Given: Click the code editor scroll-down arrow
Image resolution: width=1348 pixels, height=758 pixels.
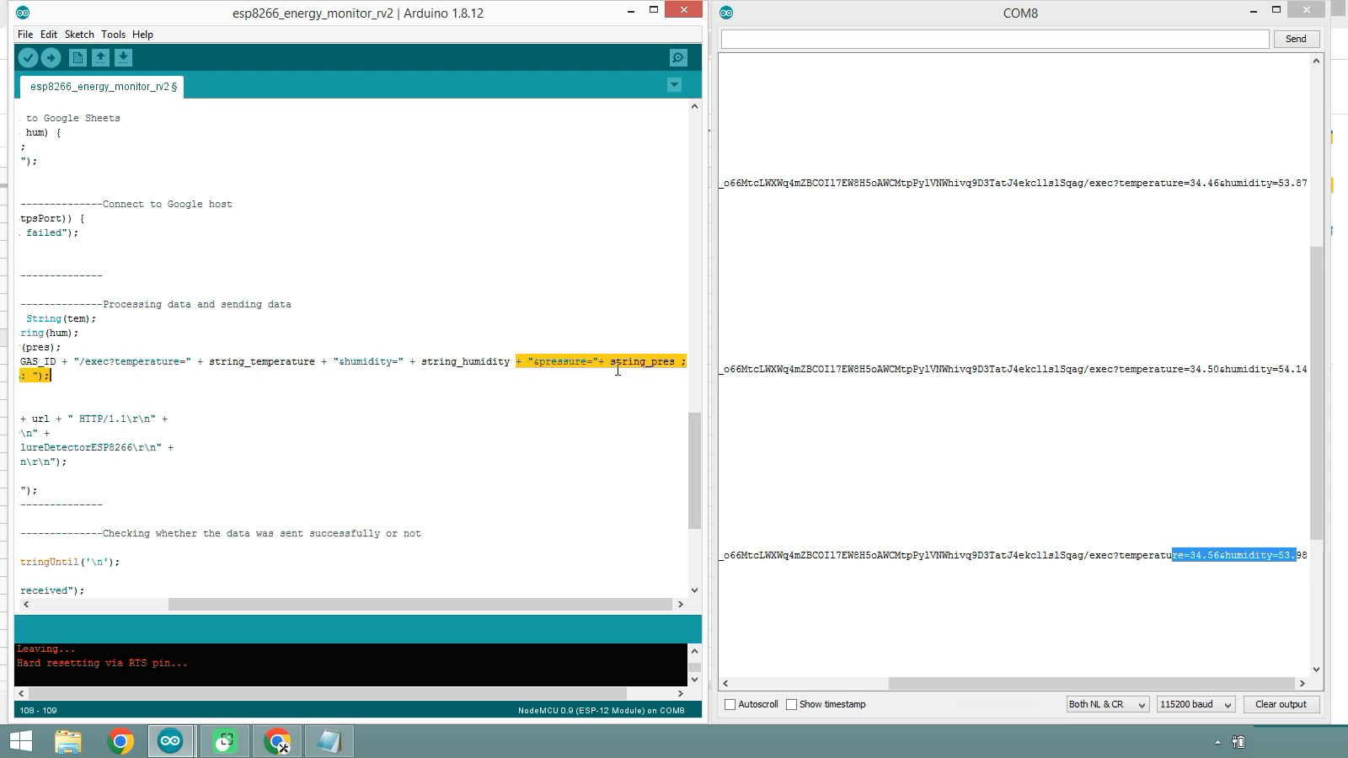Looking at the screenshot, I should [x=695, y=590].
